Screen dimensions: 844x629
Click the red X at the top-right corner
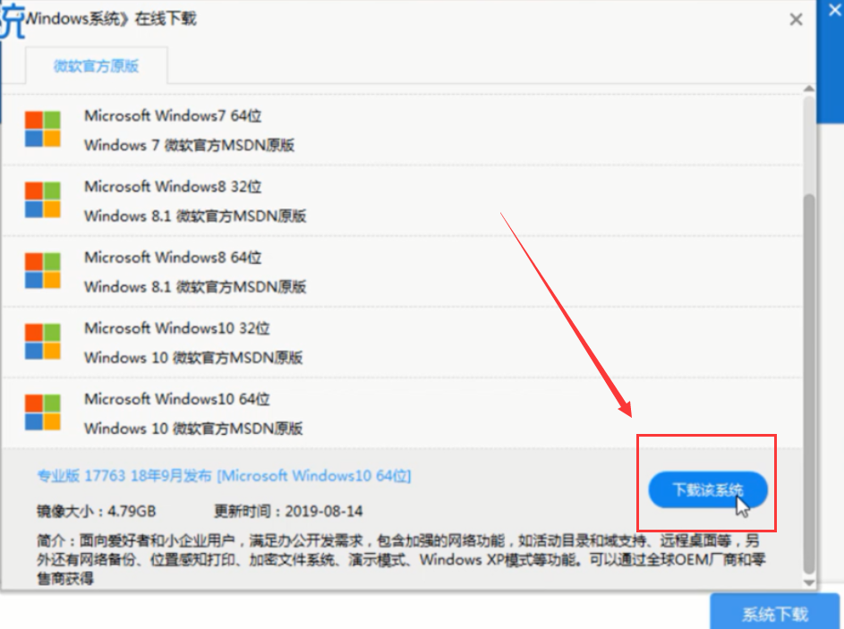833,12
